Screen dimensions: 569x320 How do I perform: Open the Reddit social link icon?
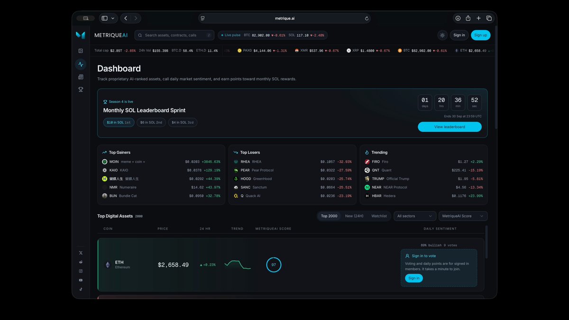(x=81, y=262)
